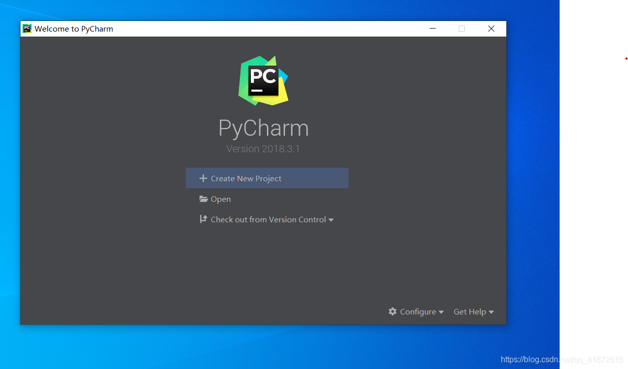The height and width of the screenshot is (369, 628).
Task: Click the plus icon beside Create New Project
Action: point(203,178)
